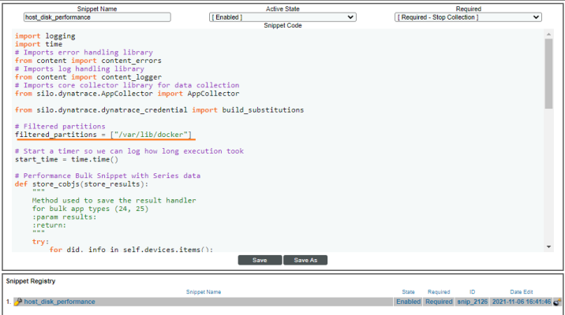
Task: Click the ':param results:' docstring line
Action: [64, 217]
